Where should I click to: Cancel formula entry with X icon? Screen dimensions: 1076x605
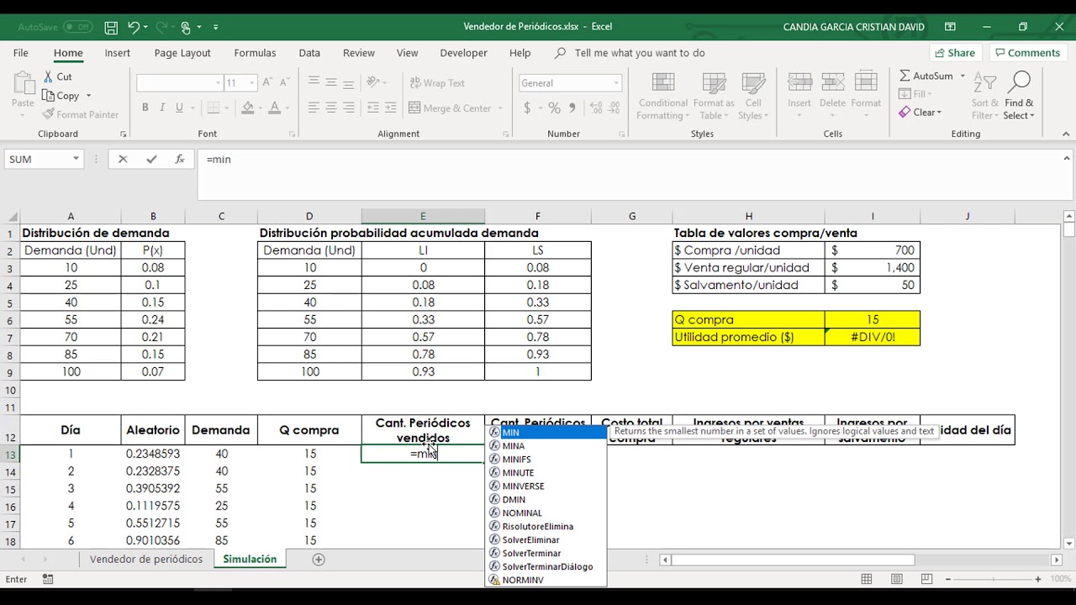123,159
